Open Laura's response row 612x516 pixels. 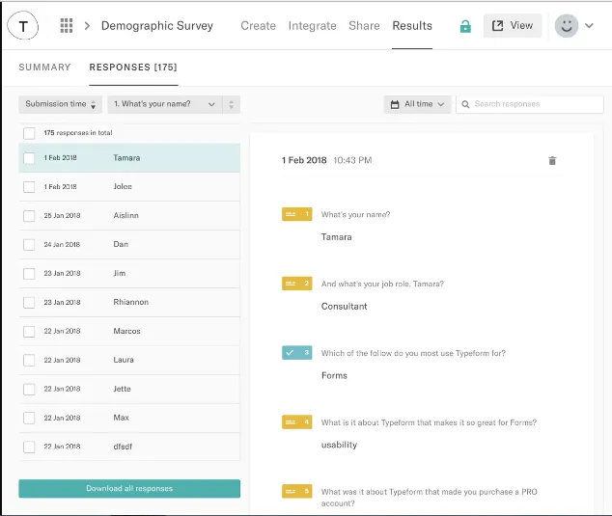[x=129, y=360]
